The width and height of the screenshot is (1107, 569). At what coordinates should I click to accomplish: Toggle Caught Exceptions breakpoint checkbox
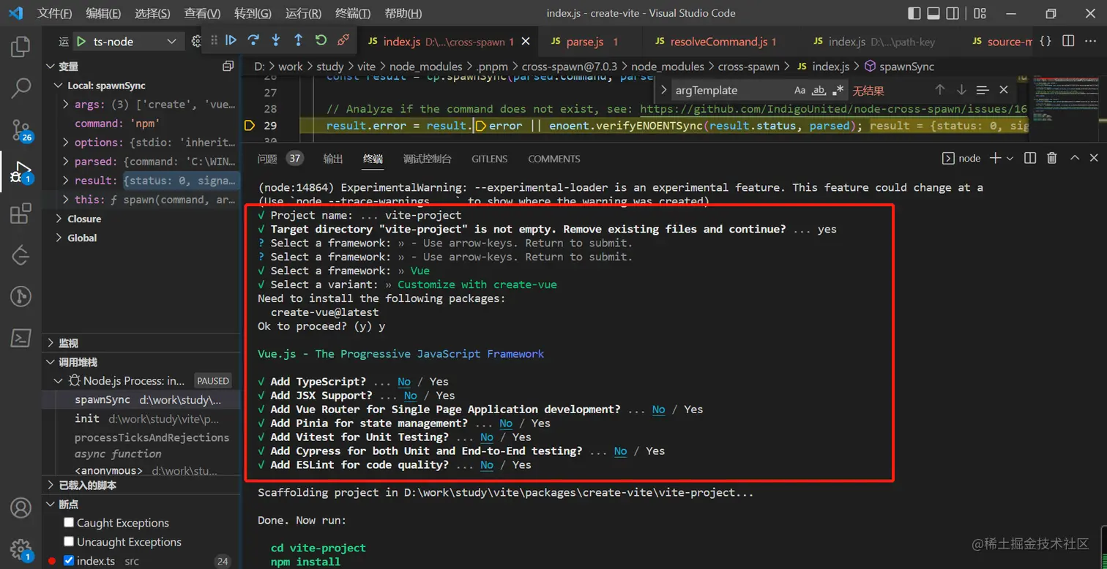69,522
